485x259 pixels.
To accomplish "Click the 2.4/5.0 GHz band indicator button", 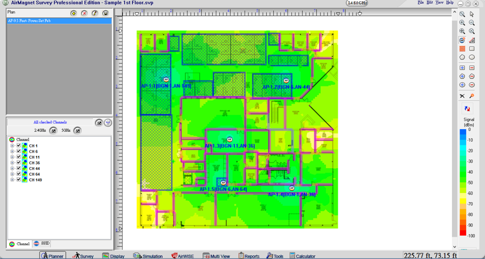I will 357,3.
